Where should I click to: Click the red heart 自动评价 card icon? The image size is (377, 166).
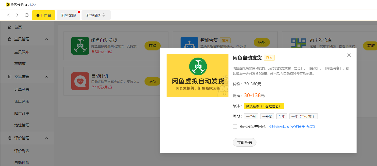80,81
